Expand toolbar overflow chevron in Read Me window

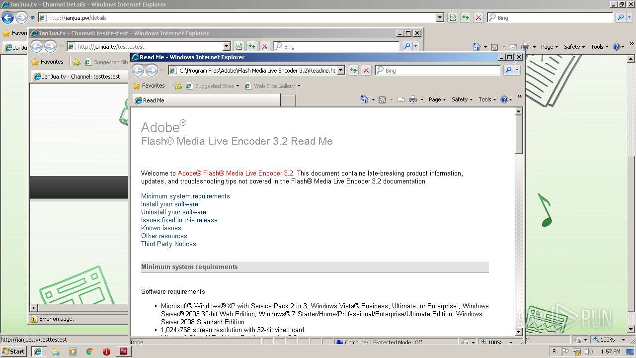pos(520,96)
